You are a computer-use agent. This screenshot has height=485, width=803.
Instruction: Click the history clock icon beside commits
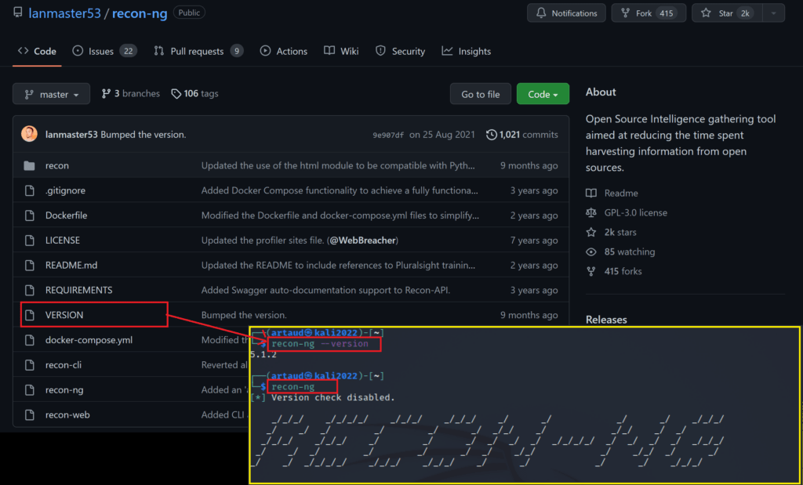[491, 135]
